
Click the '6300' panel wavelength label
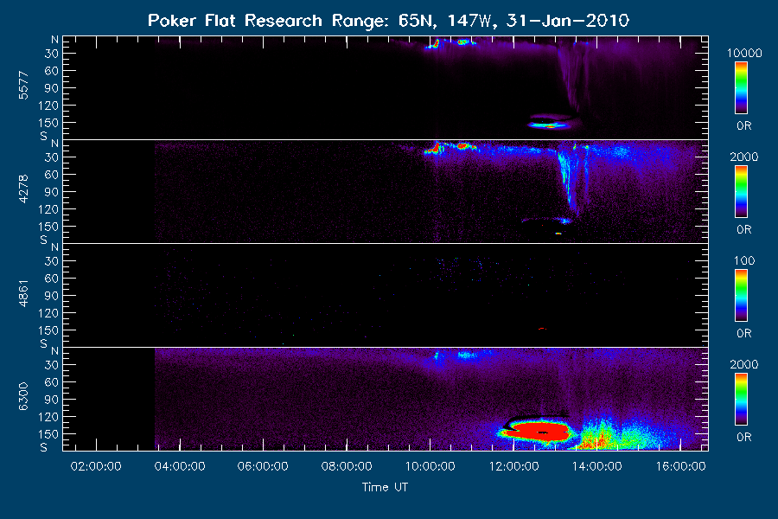23,397
